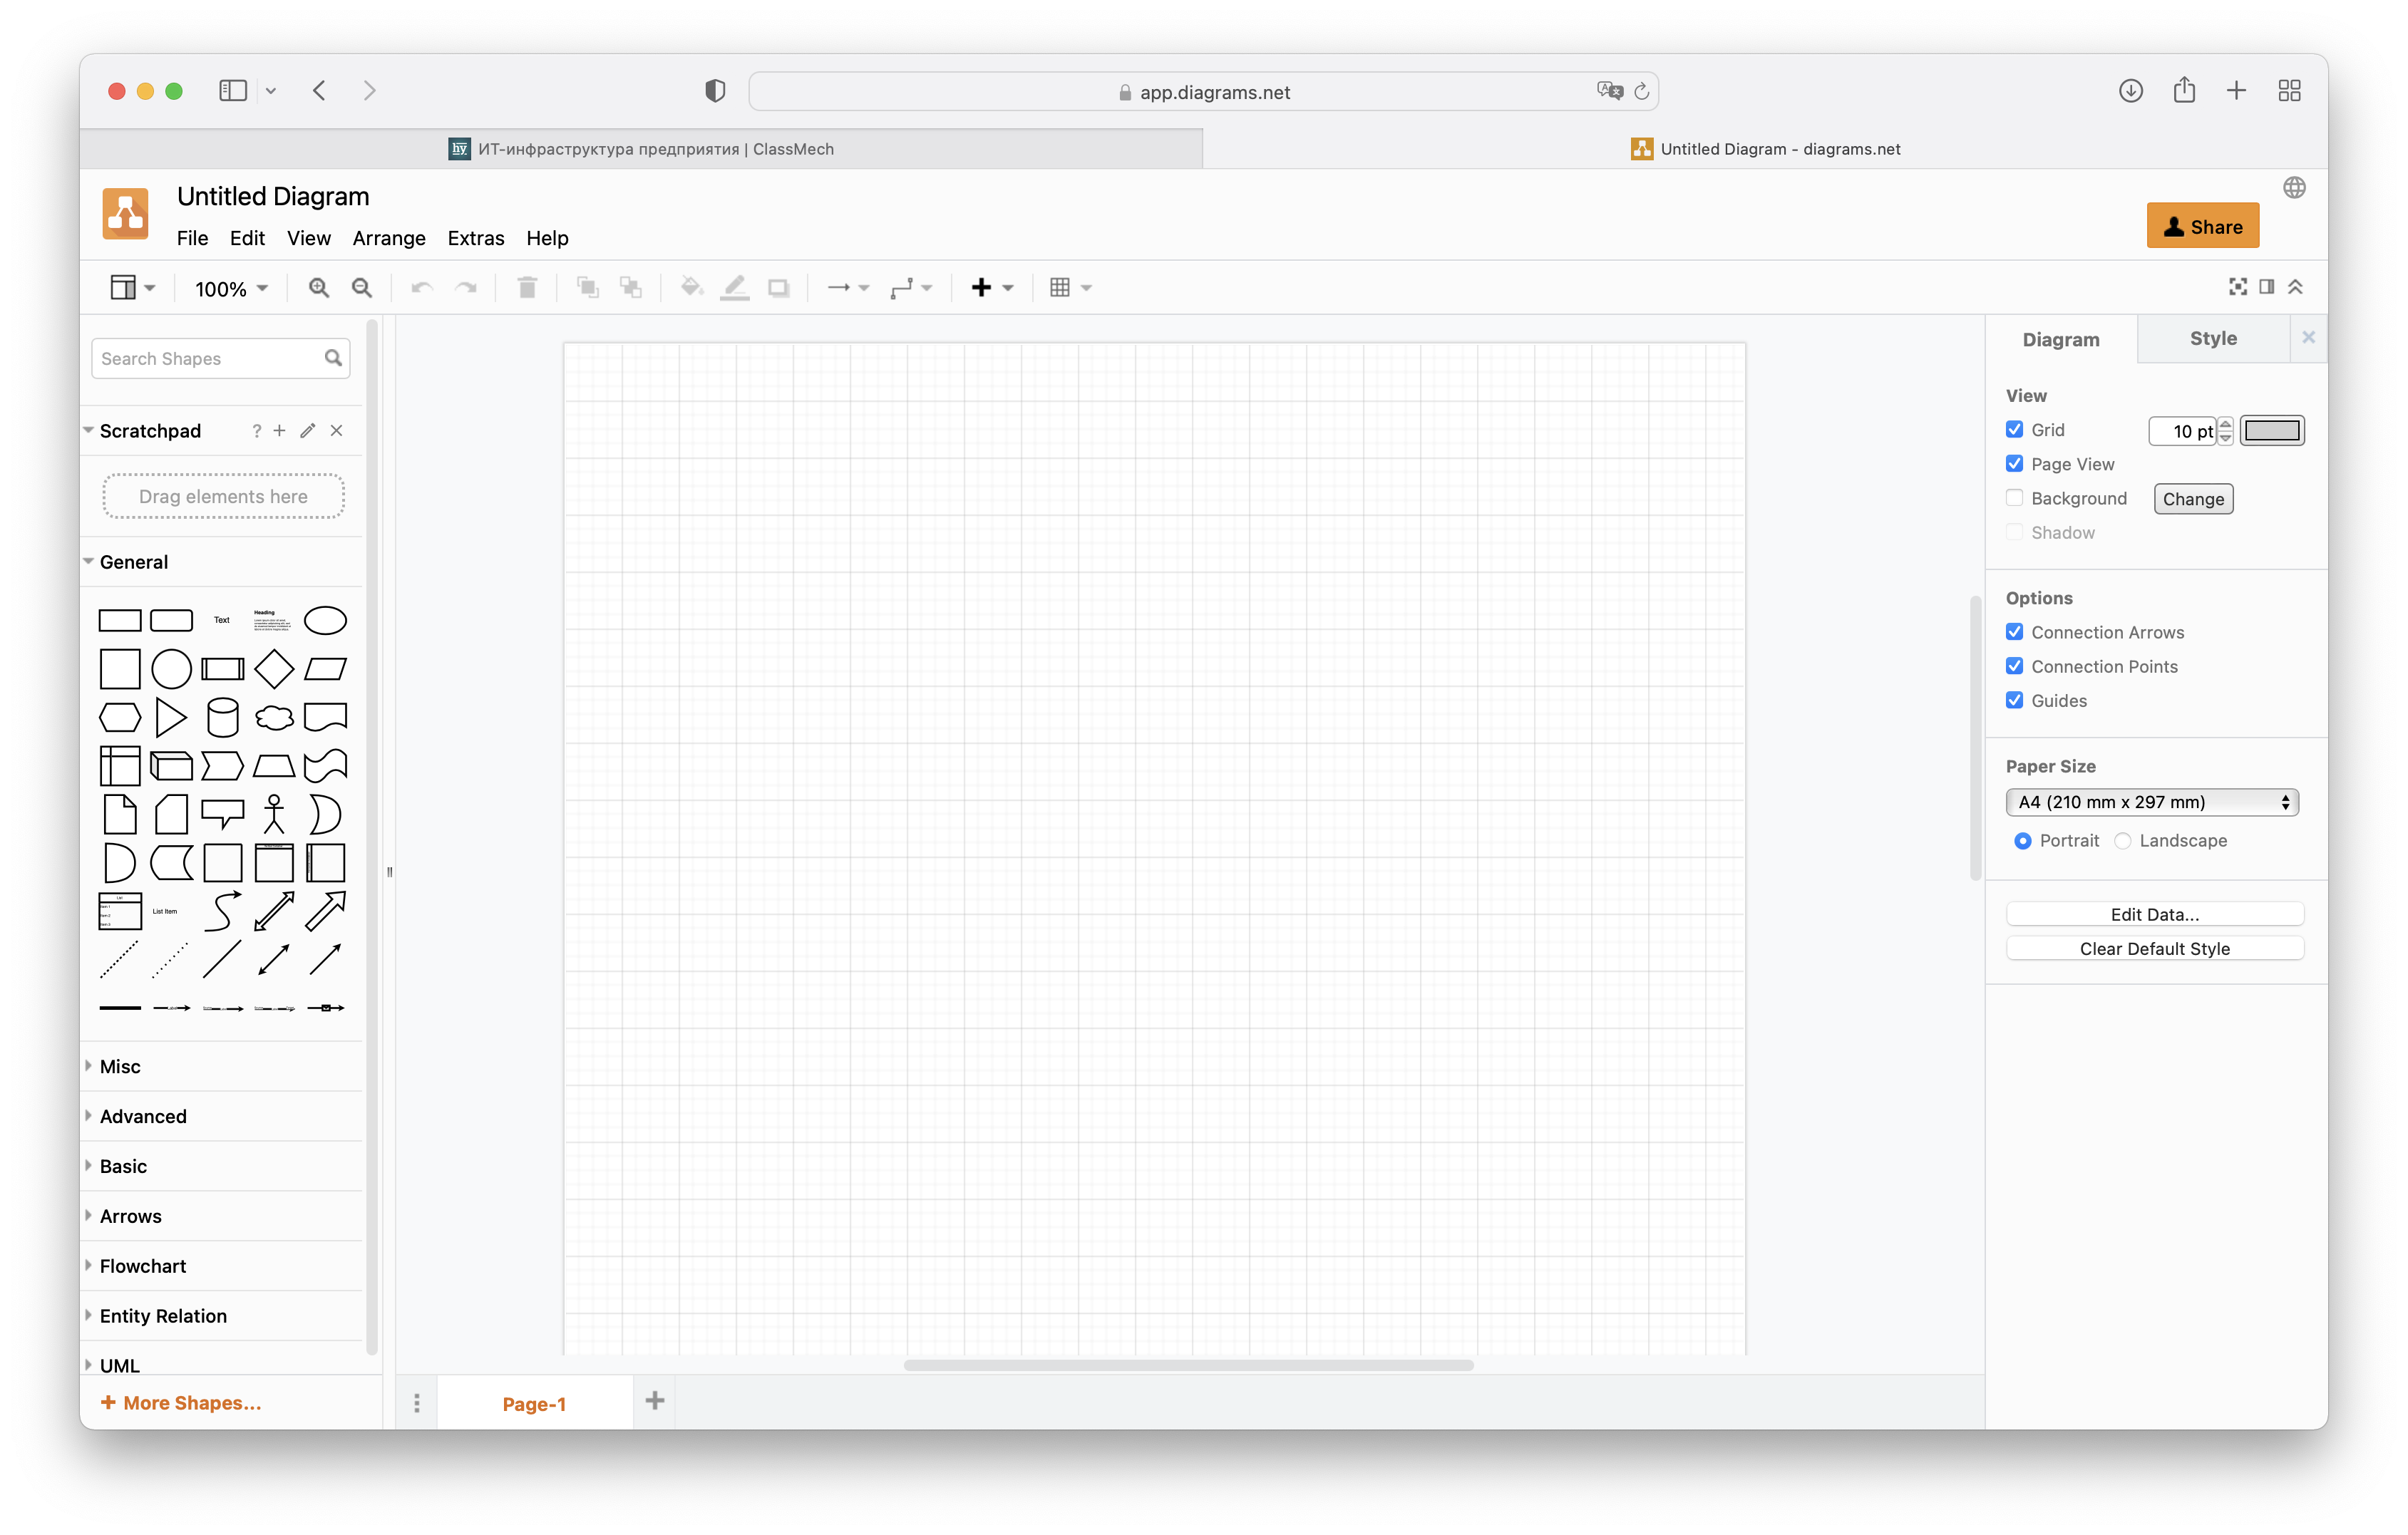Click the Scratchpad help question mark

(x=256, y=431)
